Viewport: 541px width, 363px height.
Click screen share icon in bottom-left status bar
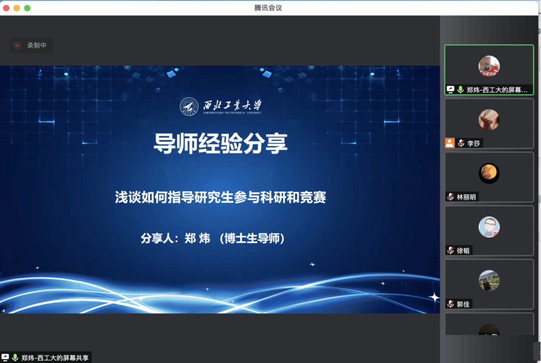point(6,357)
